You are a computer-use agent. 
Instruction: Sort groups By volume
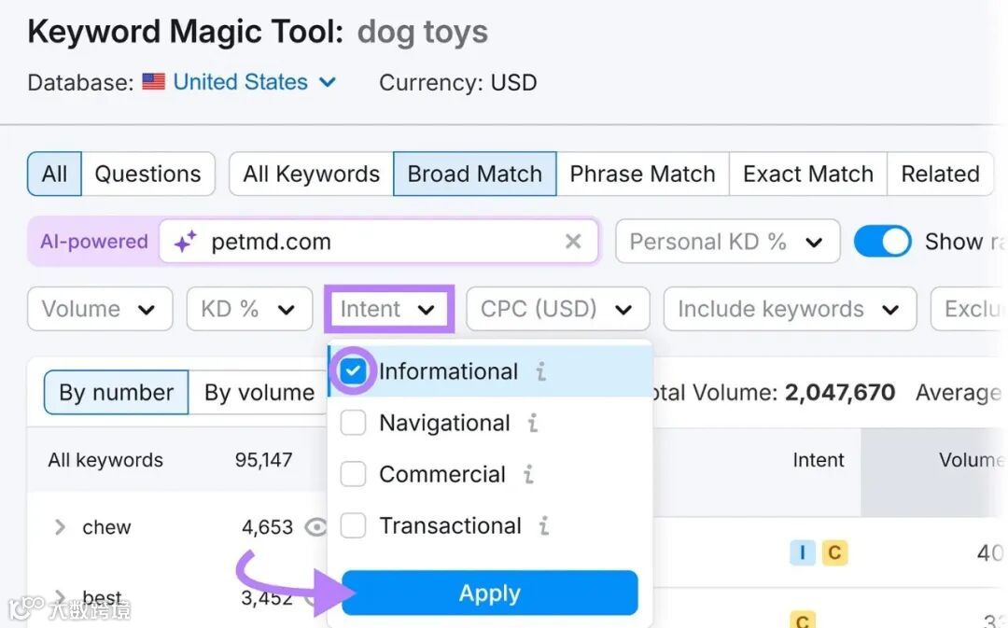pyautogui.click(x=259, y=393)
